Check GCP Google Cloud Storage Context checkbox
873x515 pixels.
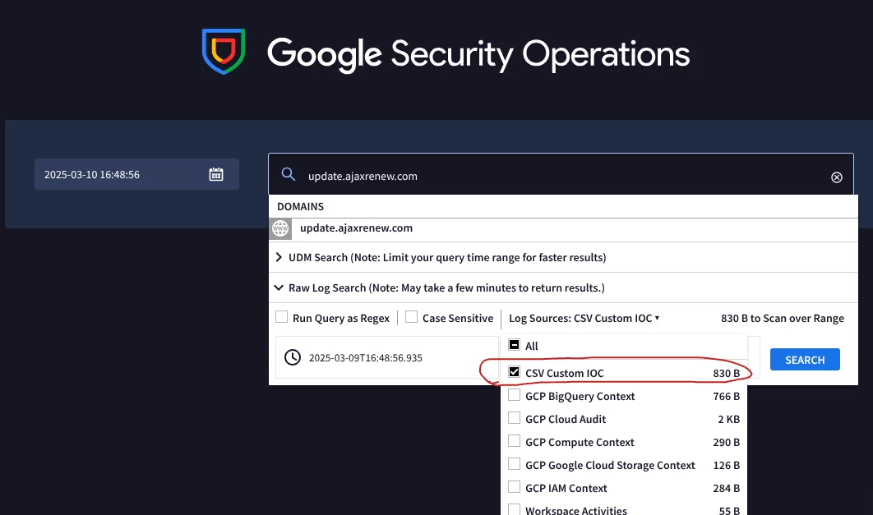point(515,464)
